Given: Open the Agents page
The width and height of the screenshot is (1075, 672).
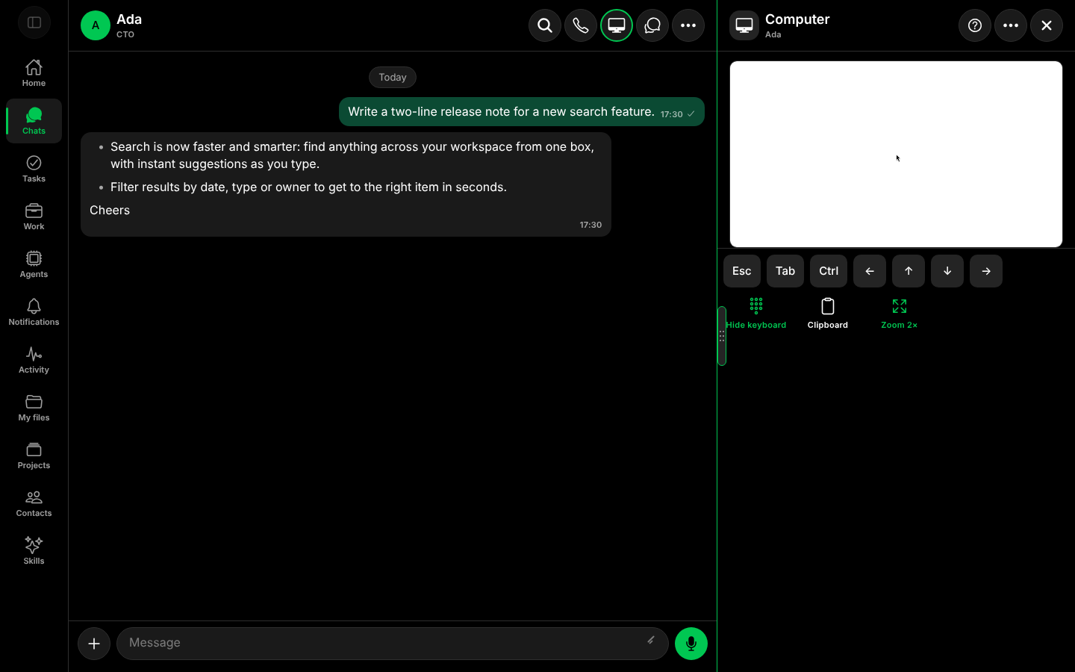Looking at the screenshot, I should [34, 264].
